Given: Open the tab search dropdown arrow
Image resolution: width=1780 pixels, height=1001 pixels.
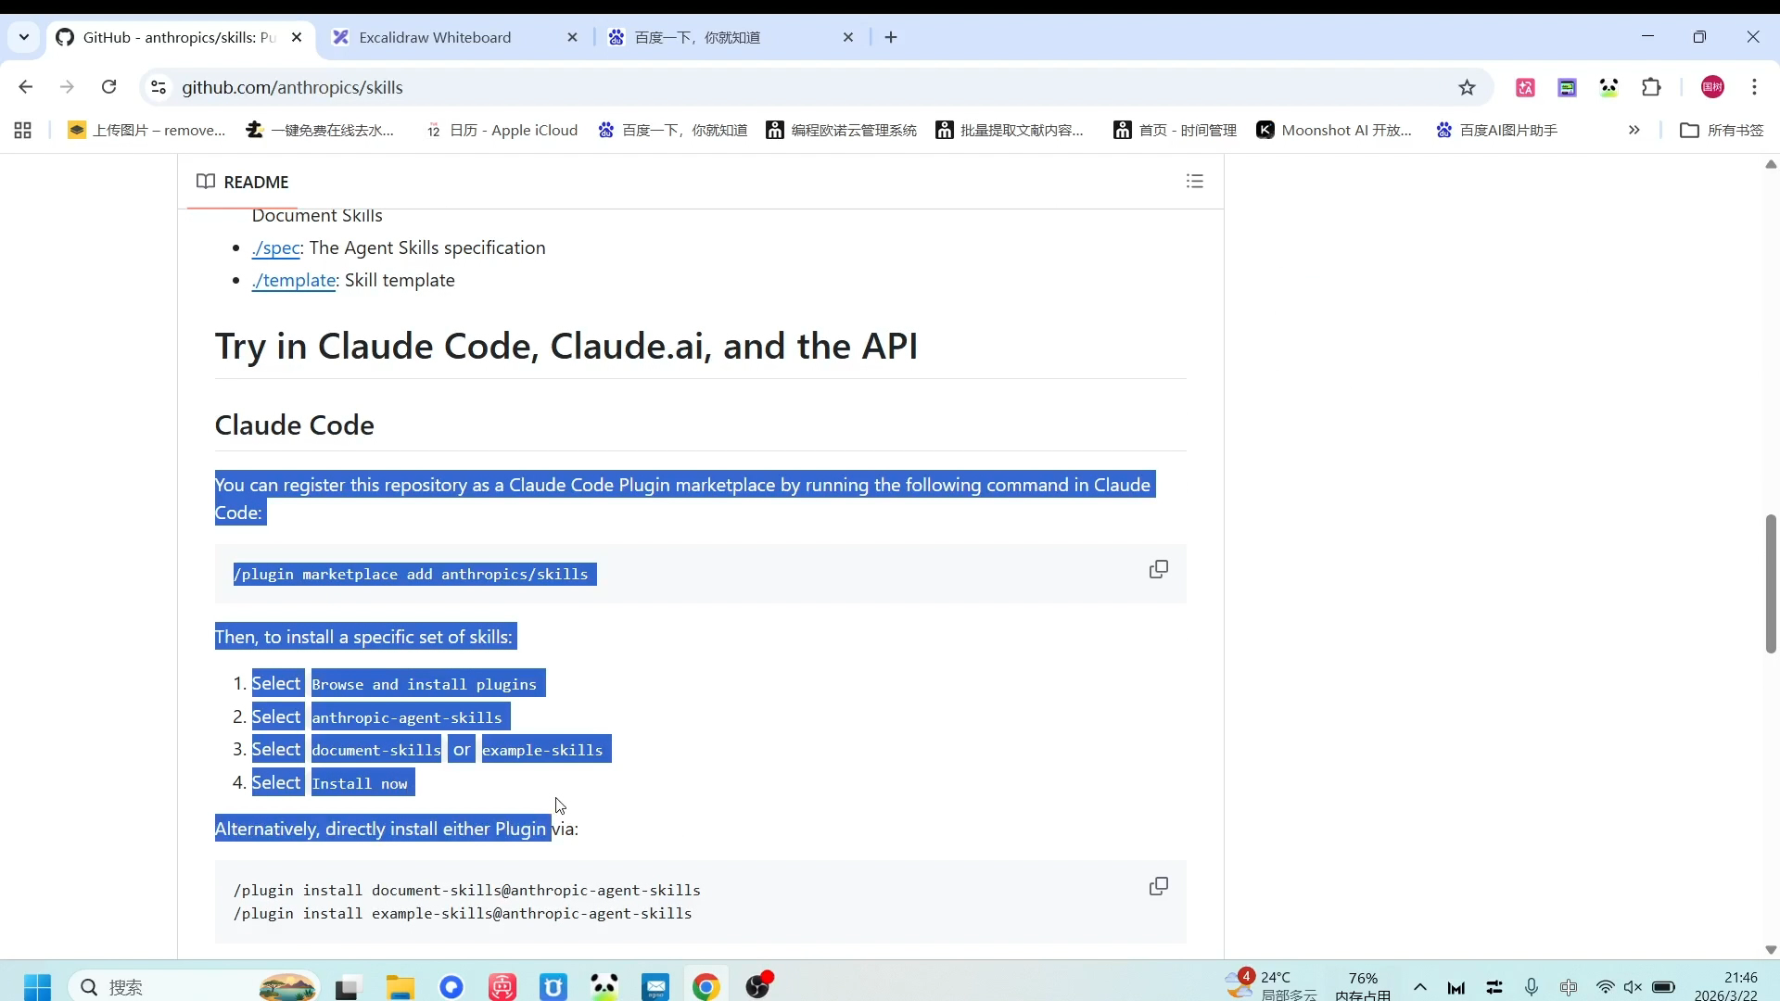Looking at the screenshot, I should (x=24, y=37).
